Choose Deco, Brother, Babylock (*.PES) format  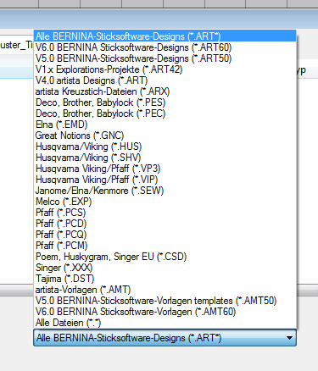pyautogui.click(x=165, y=102)
